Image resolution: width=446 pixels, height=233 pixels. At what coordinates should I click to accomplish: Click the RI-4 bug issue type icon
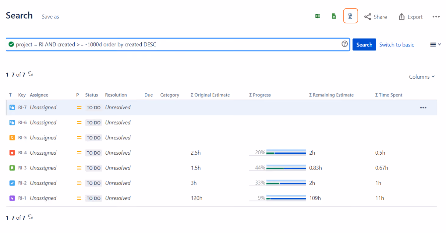[x=12, y=153]
